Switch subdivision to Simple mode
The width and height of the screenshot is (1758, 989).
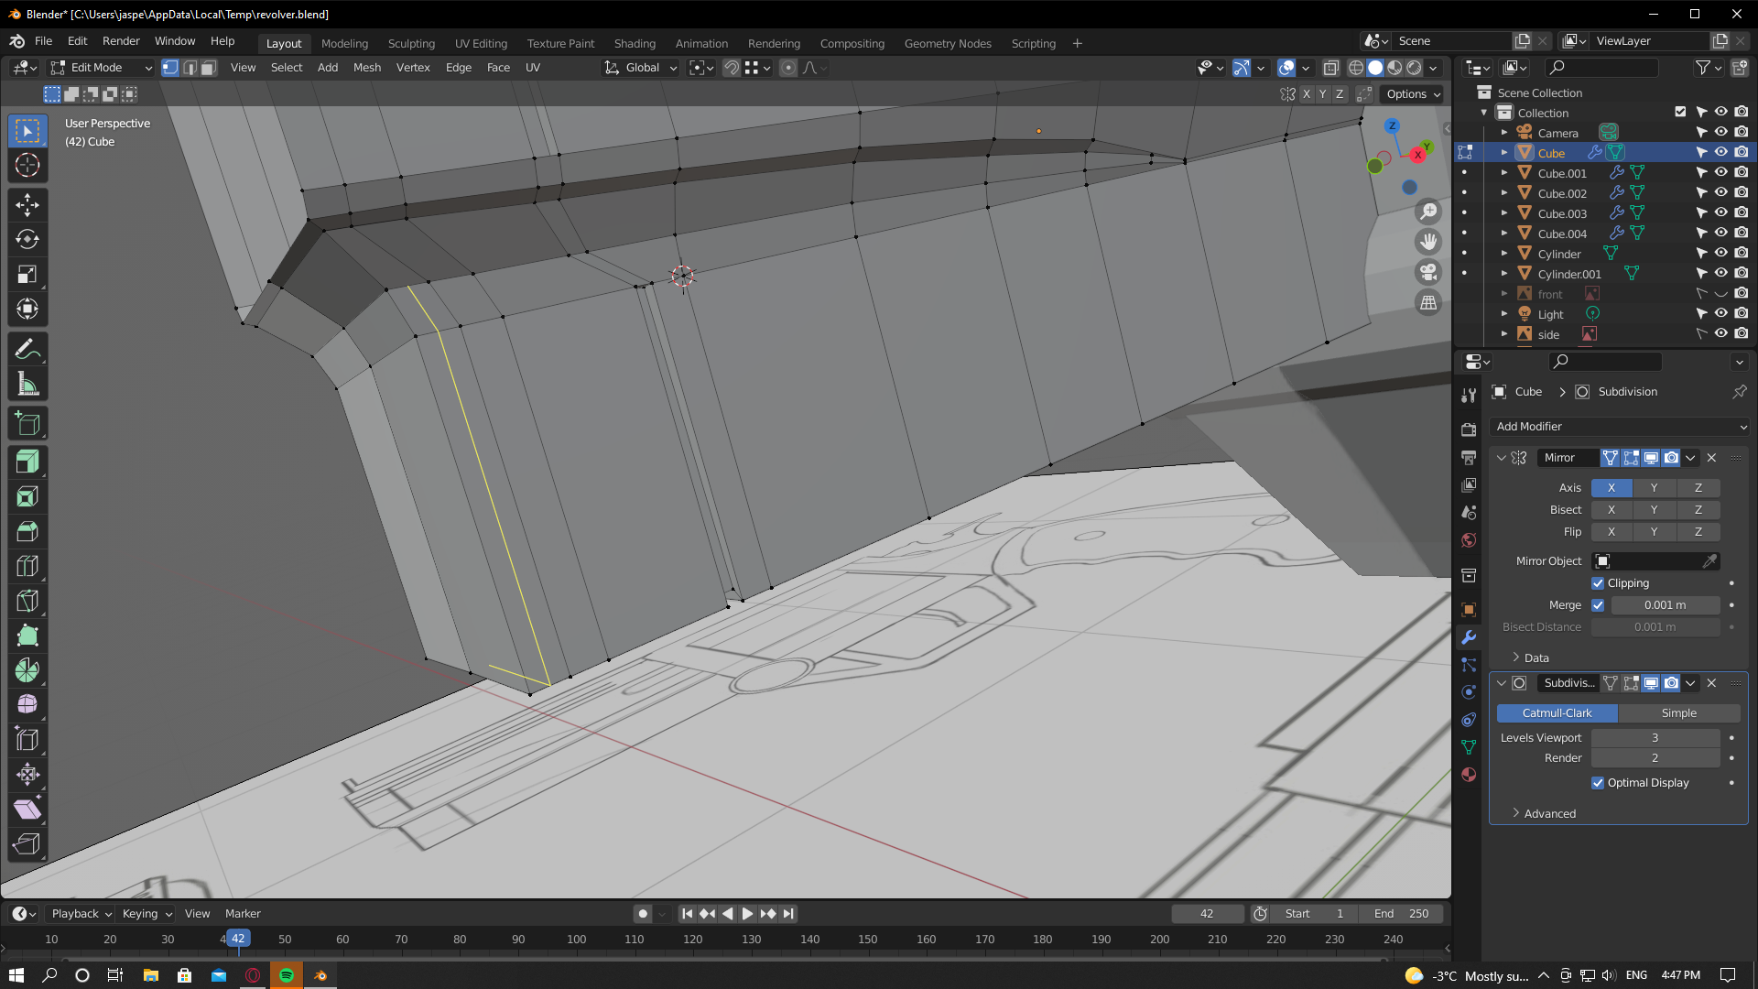point(1678,712)
